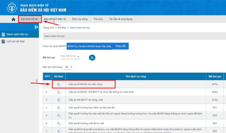Open the Dịch vụ công menu

click(80, 19)
